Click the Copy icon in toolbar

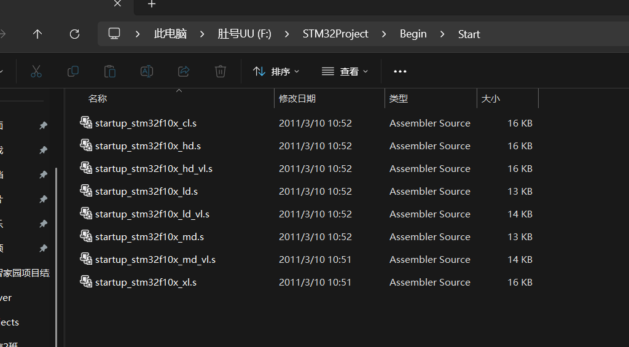(x=73, y=71)
